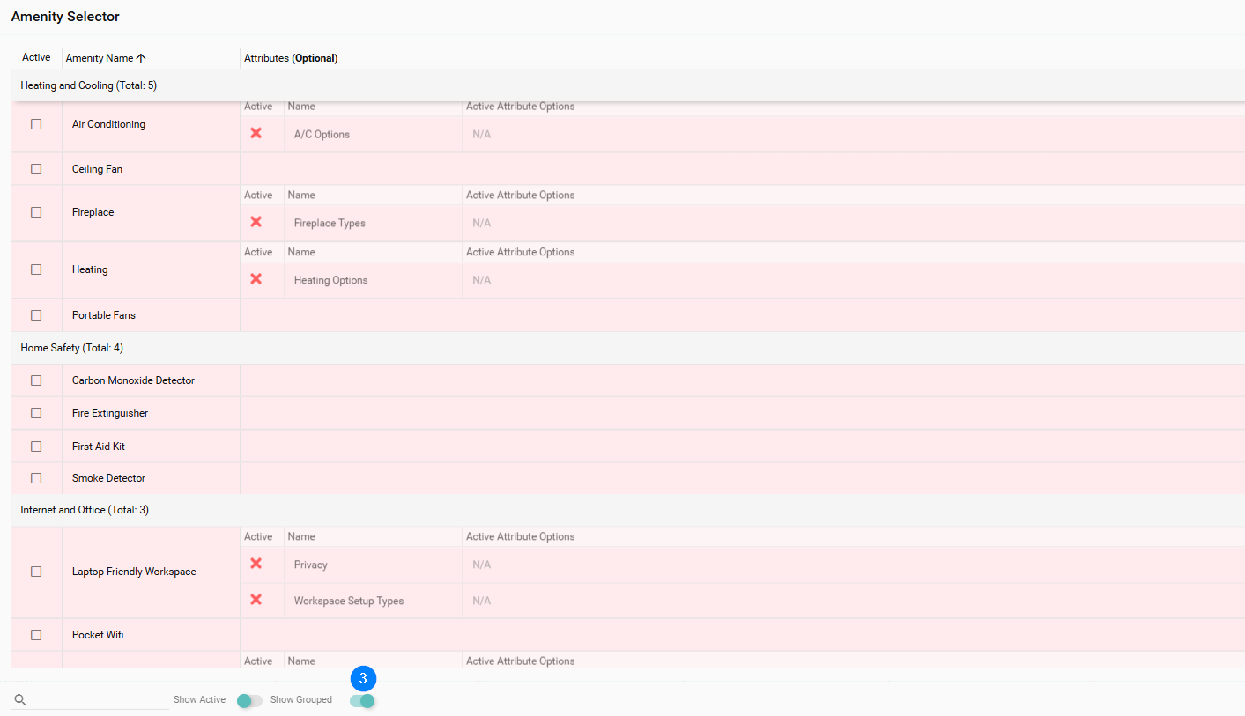Image resolution: width=1245 pixels, height=716 pixels.
Task: Tick the Smoke Detector checkbox
Action: coord(36,478)
